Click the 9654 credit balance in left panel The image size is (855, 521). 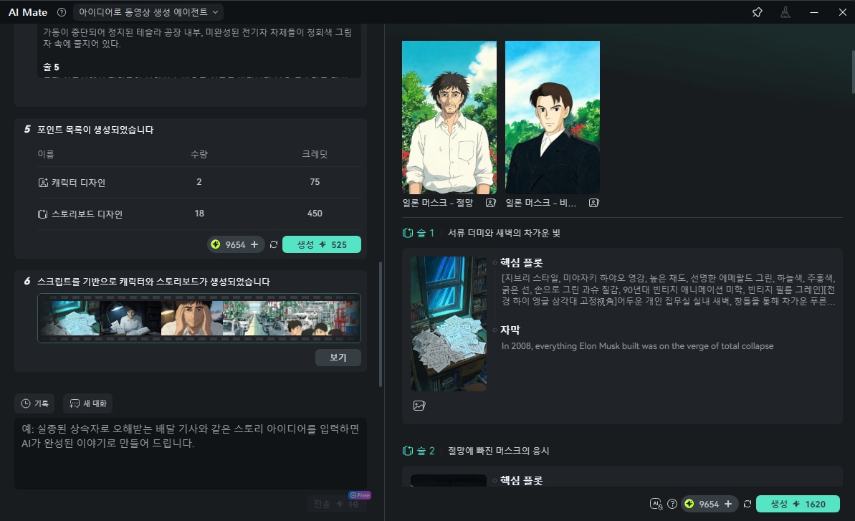pos(235,244)
